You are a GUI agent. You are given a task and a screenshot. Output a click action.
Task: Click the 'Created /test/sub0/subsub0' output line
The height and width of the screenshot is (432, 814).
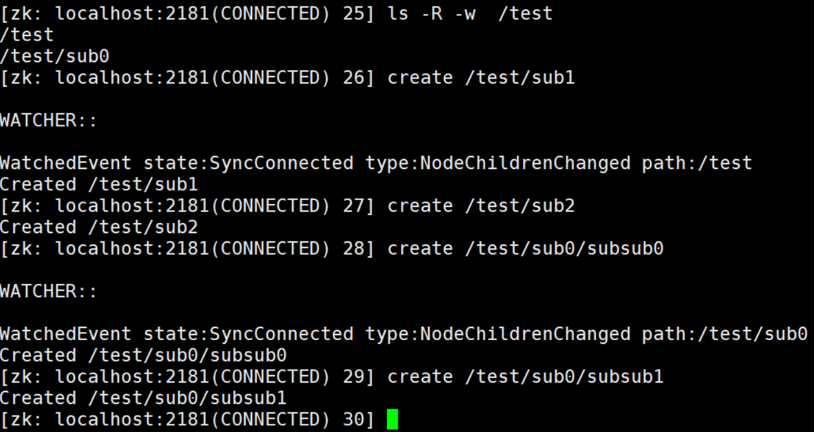[143, 355]
